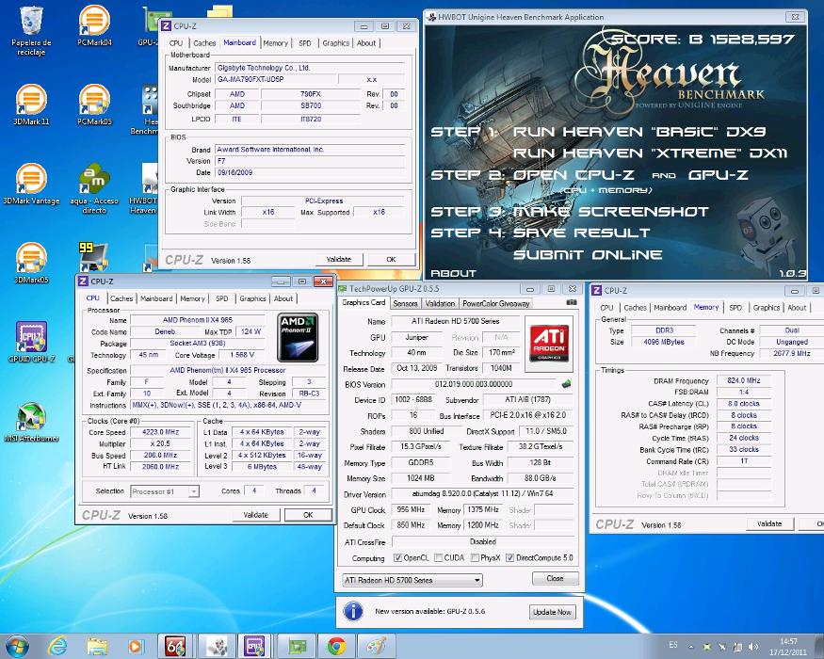Image resolution: width=824 pixels, height=659 pixels.
Task: Open the ATI Radeon HD 5700 Series dropdown
Action: click(x=412, y=580)
